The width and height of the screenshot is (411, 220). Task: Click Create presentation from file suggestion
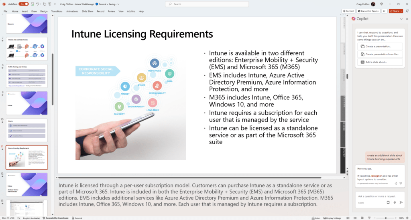pos(380,54)
